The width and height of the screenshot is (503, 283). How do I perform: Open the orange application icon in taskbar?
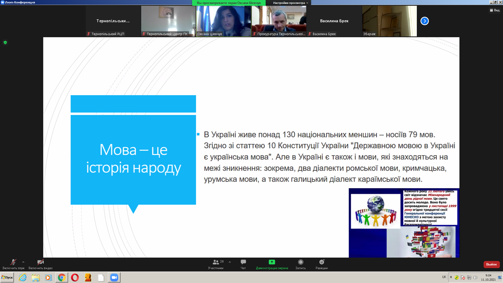click(88, 277)
